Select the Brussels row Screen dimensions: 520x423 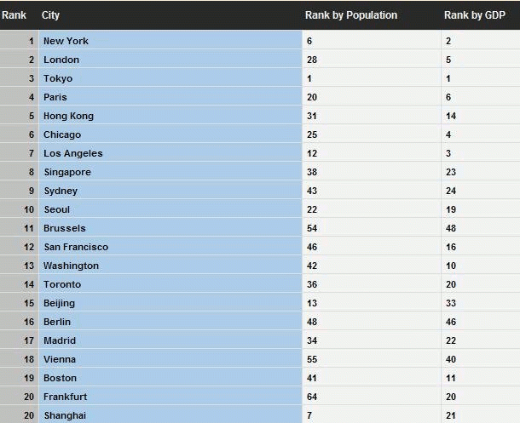pyautogui.click(x=65, y=228)
